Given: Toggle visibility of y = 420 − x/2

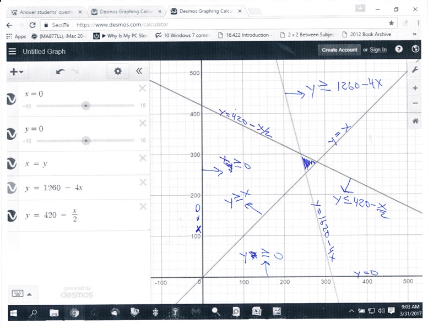Looking at the screenshot, I should click(x=12, y=216).
